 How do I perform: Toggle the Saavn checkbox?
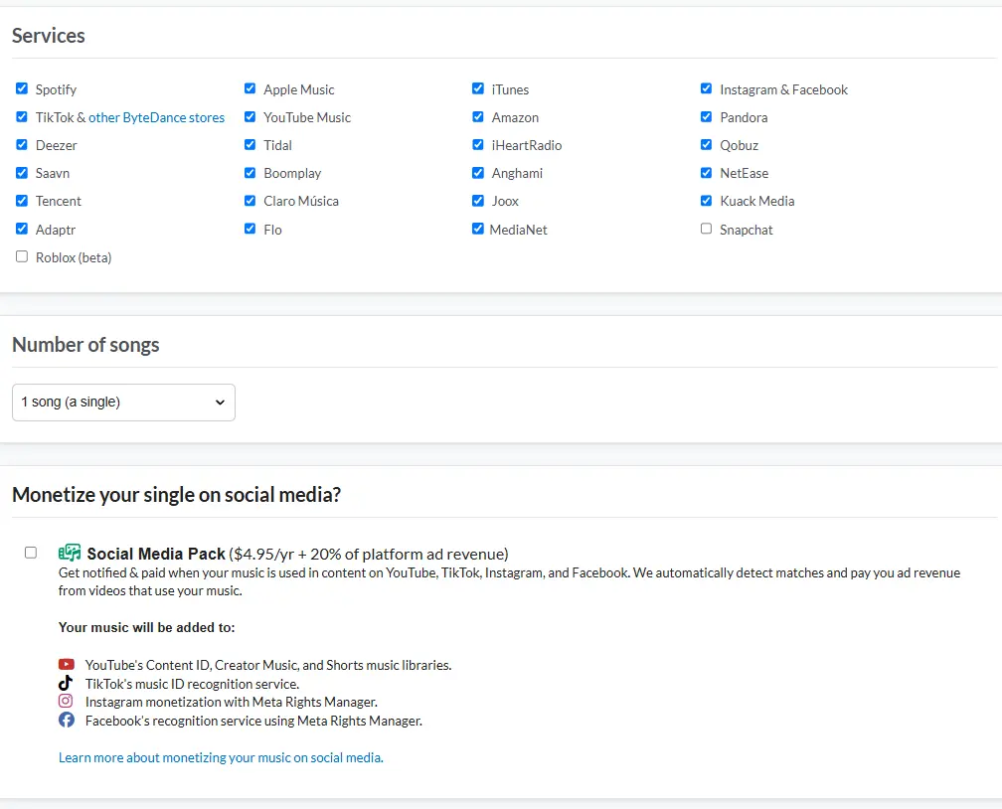click(x=22, y=173)
